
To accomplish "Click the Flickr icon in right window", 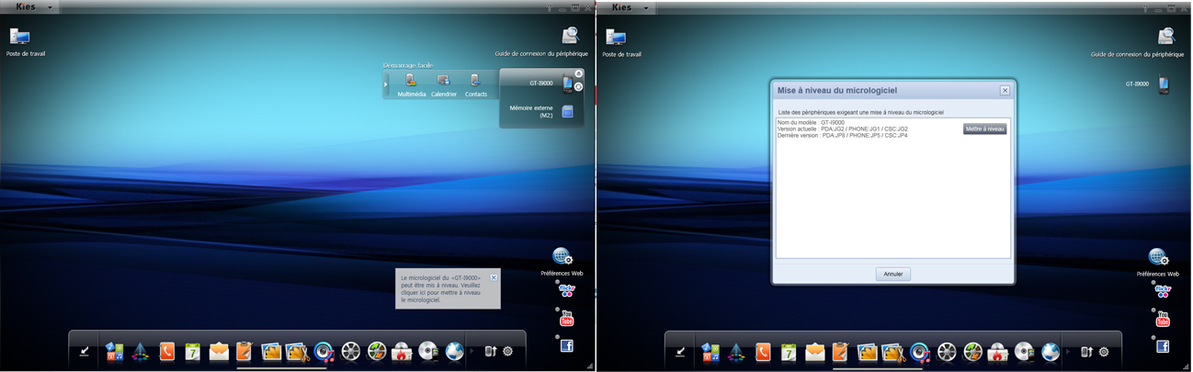I will 1163,290.
